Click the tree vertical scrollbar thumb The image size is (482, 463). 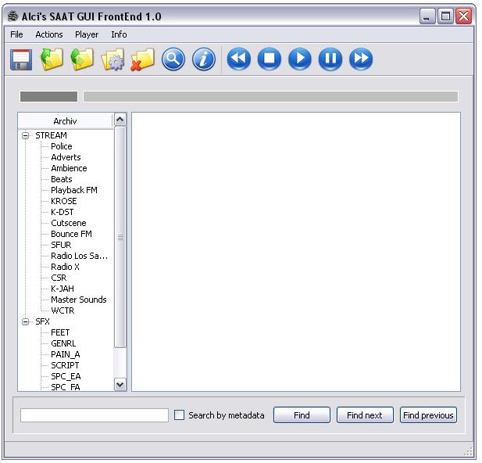point(120,237)
